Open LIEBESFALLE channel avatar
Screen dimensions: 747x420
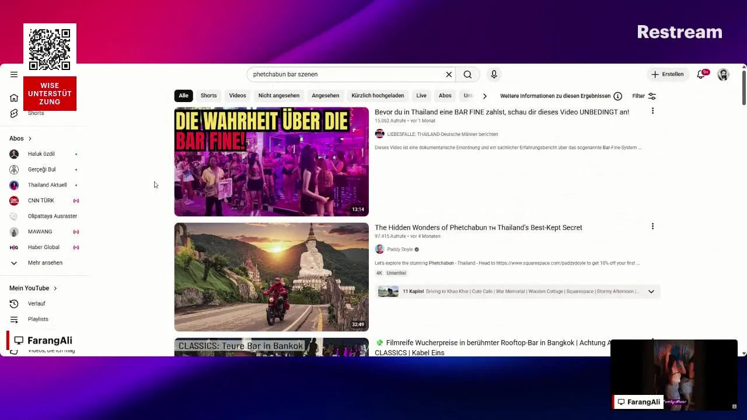pyautogui.click(x=379, y=134)
